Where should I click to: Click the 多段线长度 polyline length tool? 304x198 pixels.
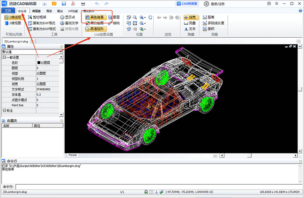213,23
